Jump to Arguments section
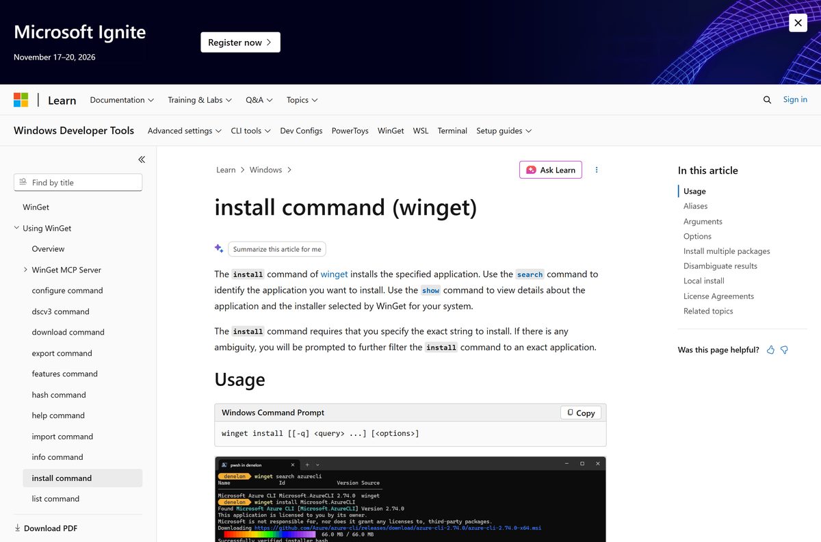 coord(703,222)
